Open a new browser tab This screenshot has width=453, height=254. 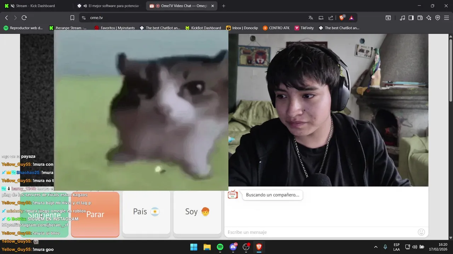[x=224, y=6]
